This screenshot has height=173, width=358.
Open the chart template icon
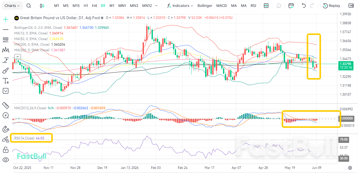coord(266,6)
